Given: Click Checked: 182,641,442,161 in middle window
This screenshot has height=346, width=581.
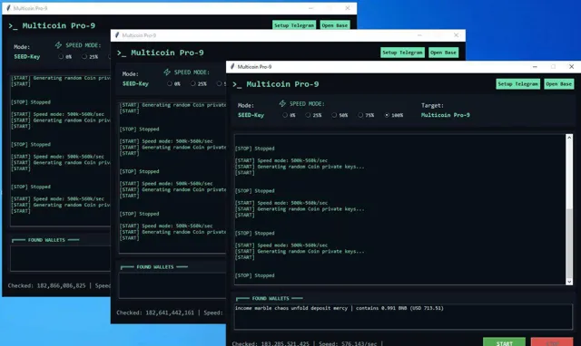Looking at the screenshot, I should pyautogui.click(x=155, y=312).
